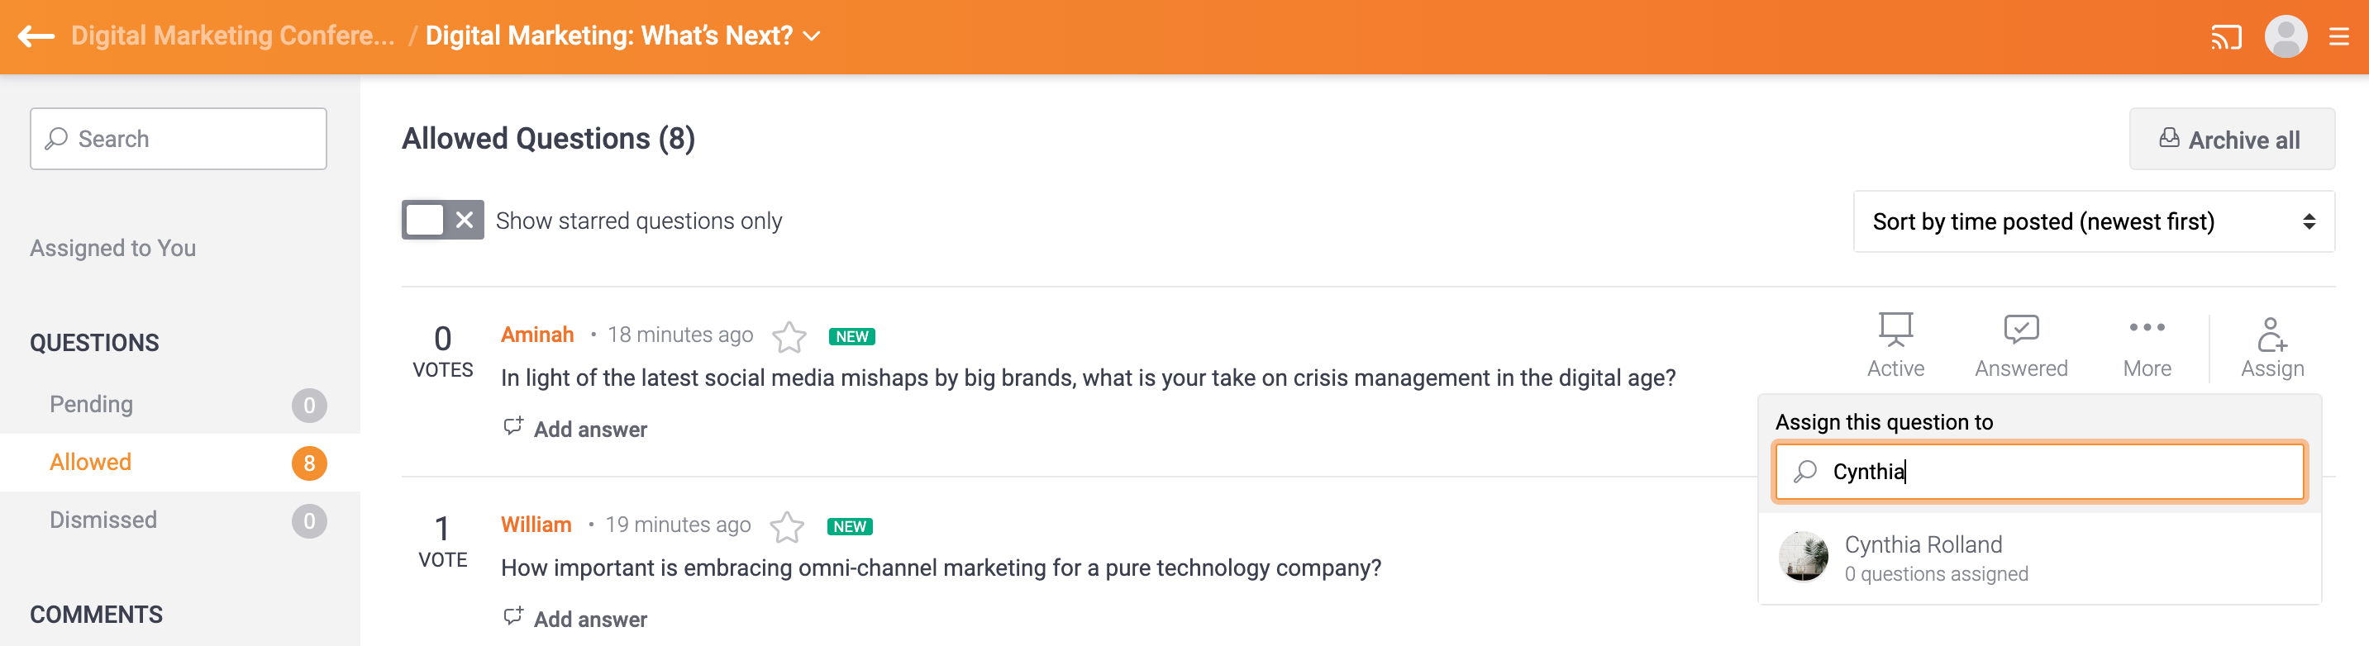Open the hamburger menu icon
The image size is (2369, 646).
click(2338, 36)
